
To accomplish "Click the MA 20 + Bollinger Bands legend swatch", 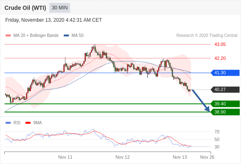I will tap(8, 36).
